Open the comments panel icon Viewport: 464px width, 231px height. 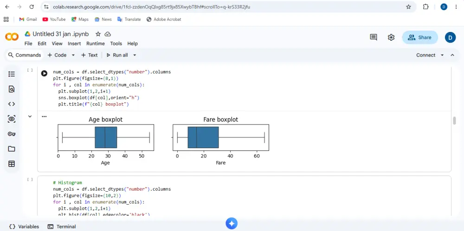(374, 37)
